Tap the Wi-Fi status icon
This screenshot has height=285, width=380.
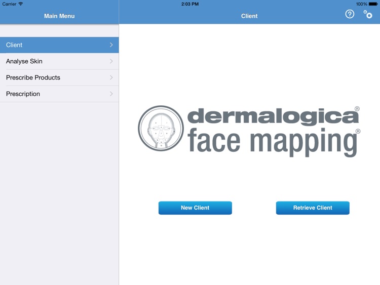click(x=21, y=4)
